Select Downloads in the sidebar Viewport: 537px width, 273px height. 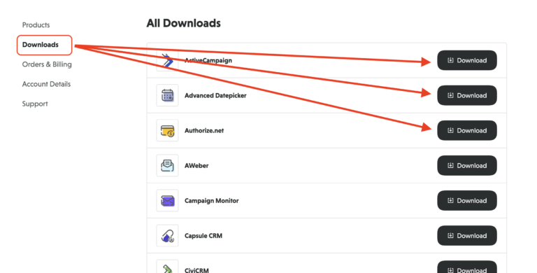click(x=41, y=45)
